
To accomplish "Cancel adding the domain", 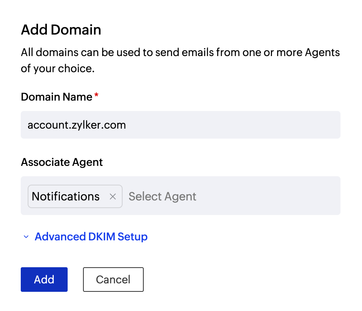I will coord(113,280).
